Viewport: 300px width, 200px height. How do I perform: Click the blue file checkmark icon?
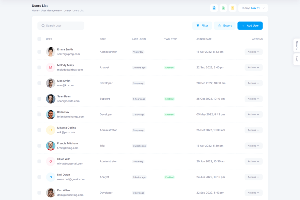point(214,8)
